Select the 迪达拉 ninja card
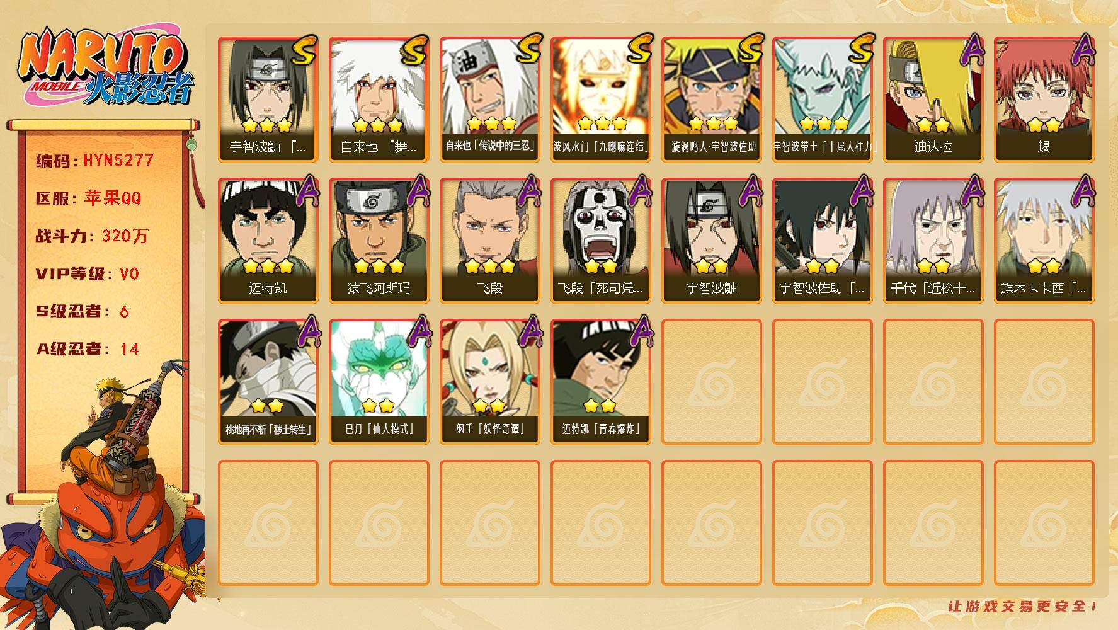Image resolution: width=1118 pixels, height=630 pixels. click(933, 100)
